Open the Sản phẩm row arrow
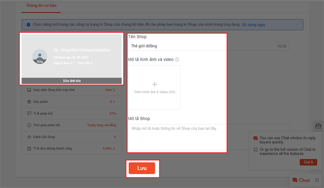324x188 pixels. [114, 102]
